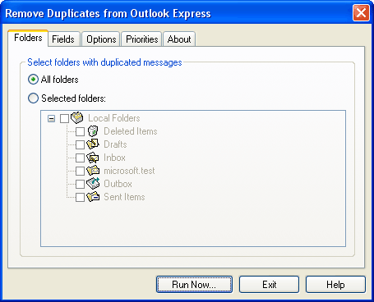Open the Priorities tab
Screen dimensions: 374x302
[x=141, y=39]
